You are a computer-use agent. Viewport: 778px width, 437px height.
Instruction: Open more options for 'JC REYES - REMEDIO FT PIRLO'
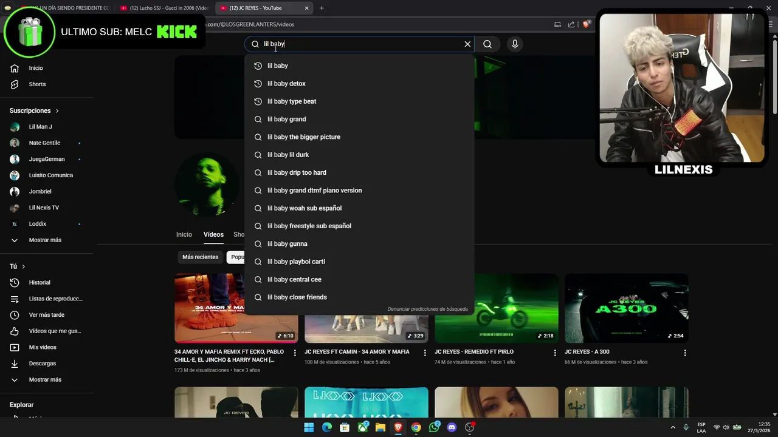click(555, 353)
